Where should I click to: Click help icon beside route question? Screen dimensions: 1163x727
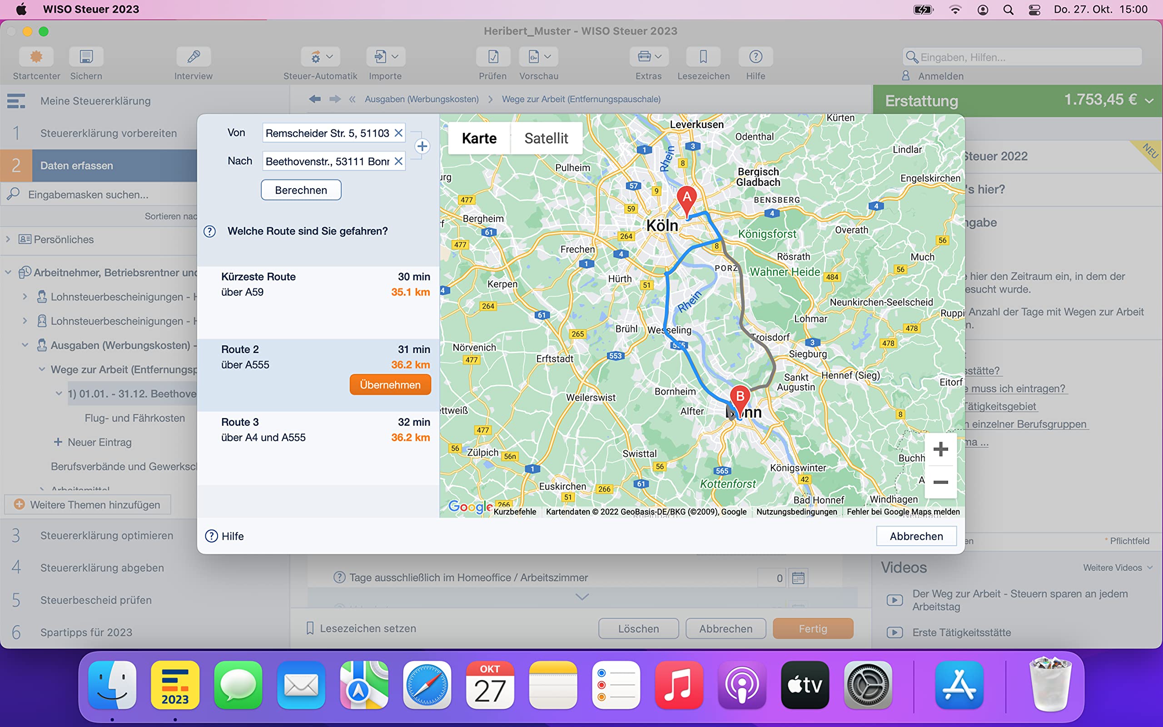[209, 231]
